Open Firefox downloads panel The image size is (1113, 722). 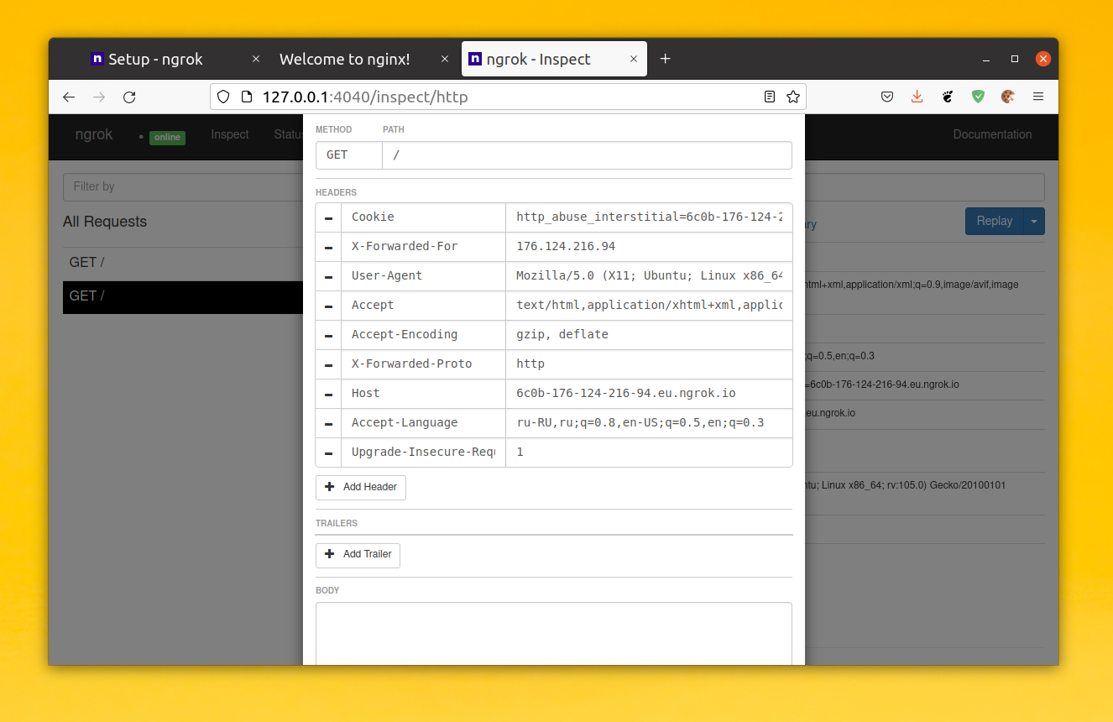coord(917,97)
